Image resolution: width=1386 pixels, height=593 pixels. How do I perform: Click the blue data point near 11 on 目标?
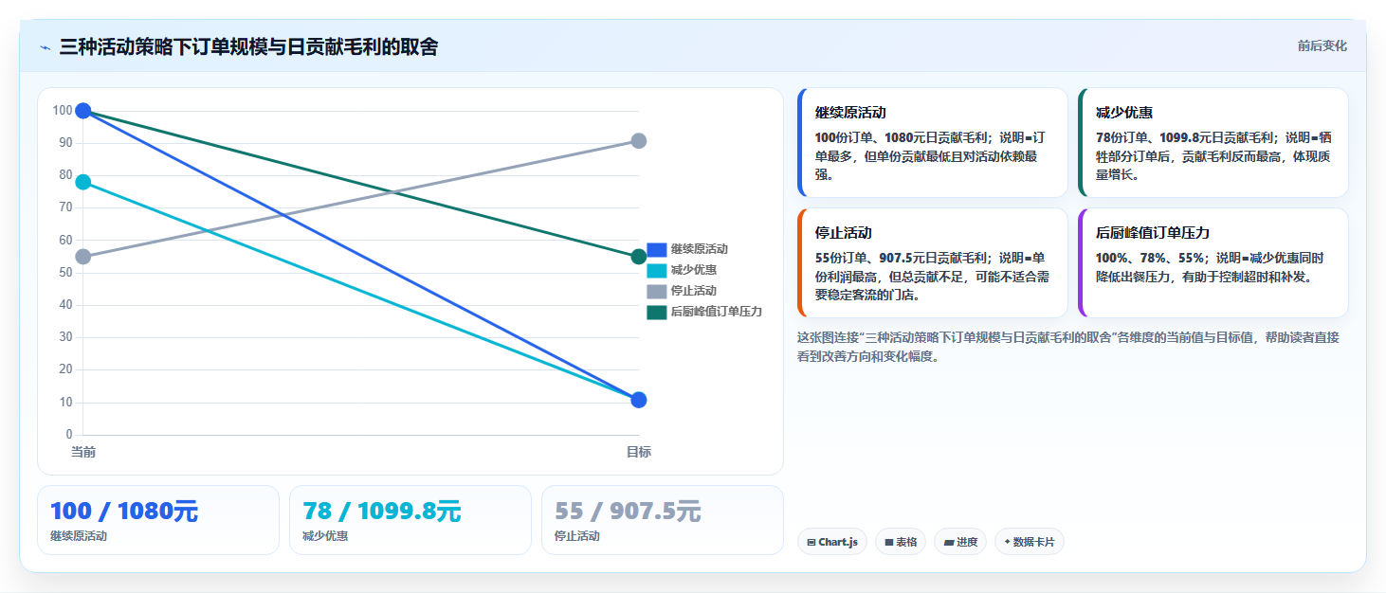click(639, 400)
